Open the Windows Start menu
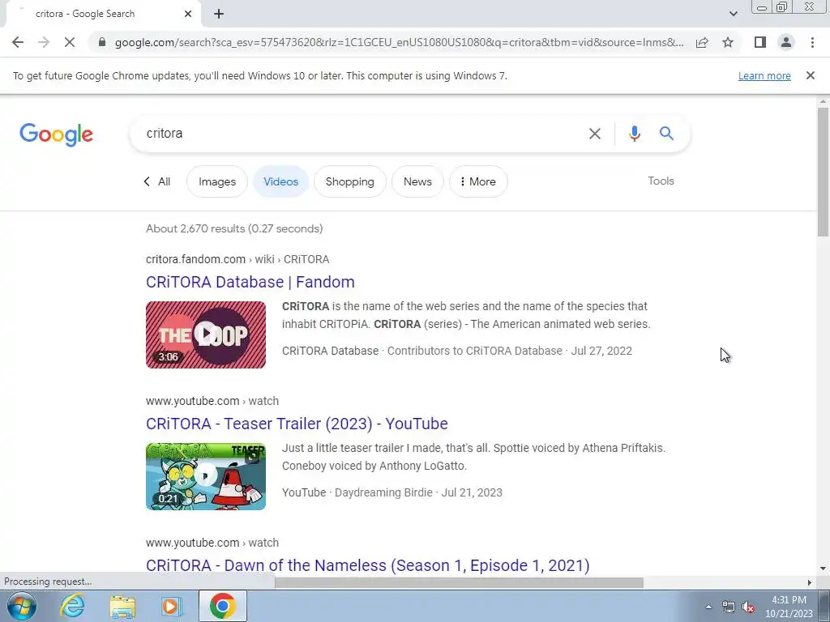 (22, 606)
